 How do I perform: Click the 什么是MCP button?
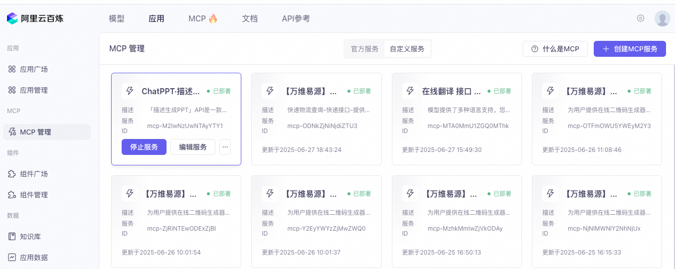point(555,49)
